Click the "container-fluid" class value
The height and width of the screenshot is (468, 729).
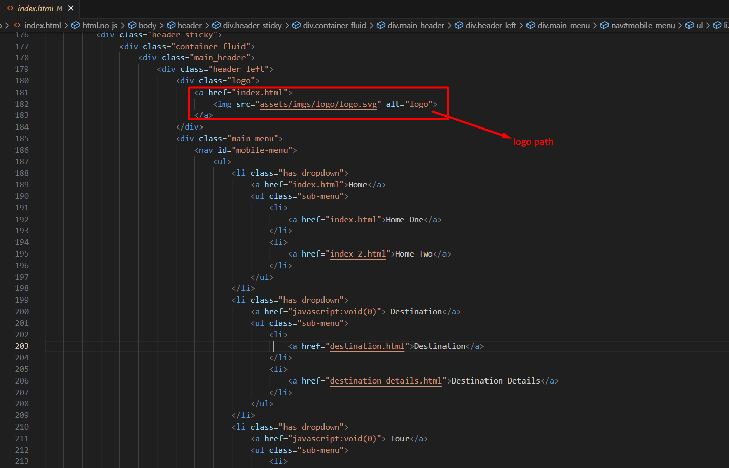[x=211, y=47]
